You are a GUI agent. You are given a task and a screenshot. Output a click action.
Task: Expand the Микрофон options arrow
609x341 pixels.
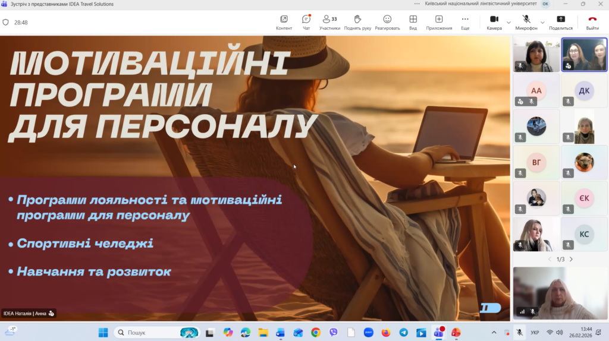click(542, 23)
